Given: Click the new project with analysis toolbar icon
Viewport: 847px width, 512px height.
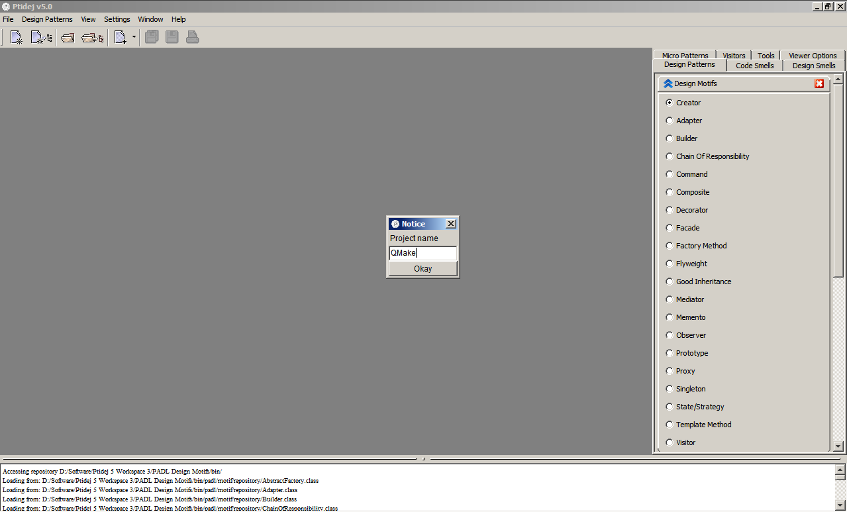Looking at the screenshot, I should click(x=40, y=36).
